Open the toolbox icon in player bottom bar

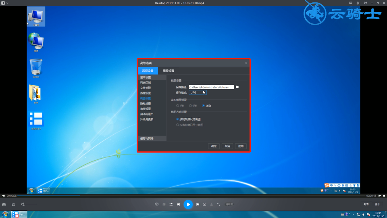tap(4, 204)
